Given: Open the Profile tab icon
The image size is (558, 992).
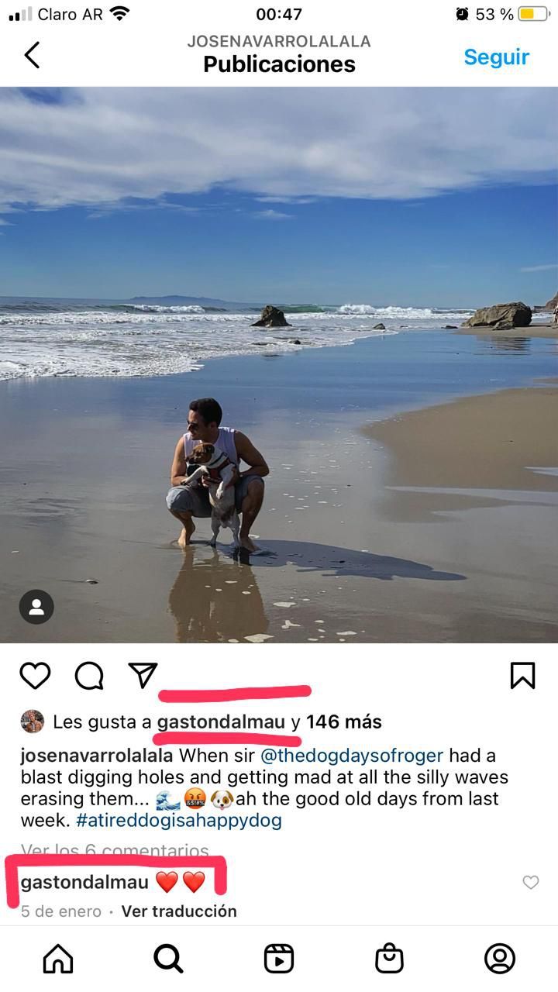Looking at the screenshot, I should 500,959.
